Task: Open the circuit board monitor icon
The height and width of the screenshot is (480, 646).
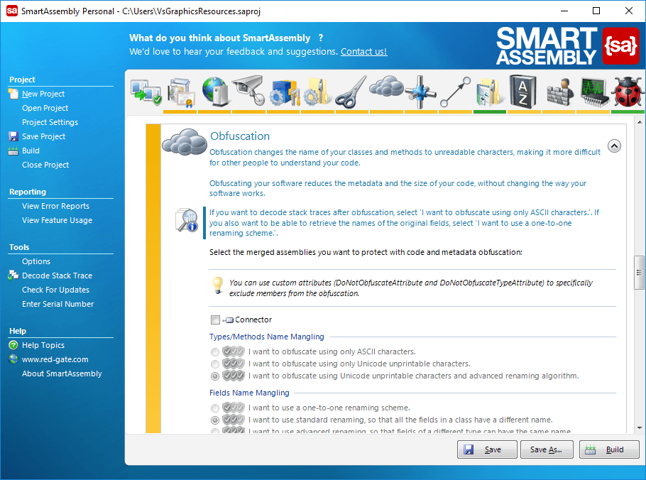Action: (594, 92)
